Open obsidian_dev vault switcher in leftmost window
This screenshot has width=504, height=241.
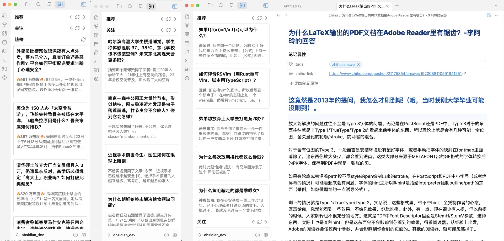(30, 235)
